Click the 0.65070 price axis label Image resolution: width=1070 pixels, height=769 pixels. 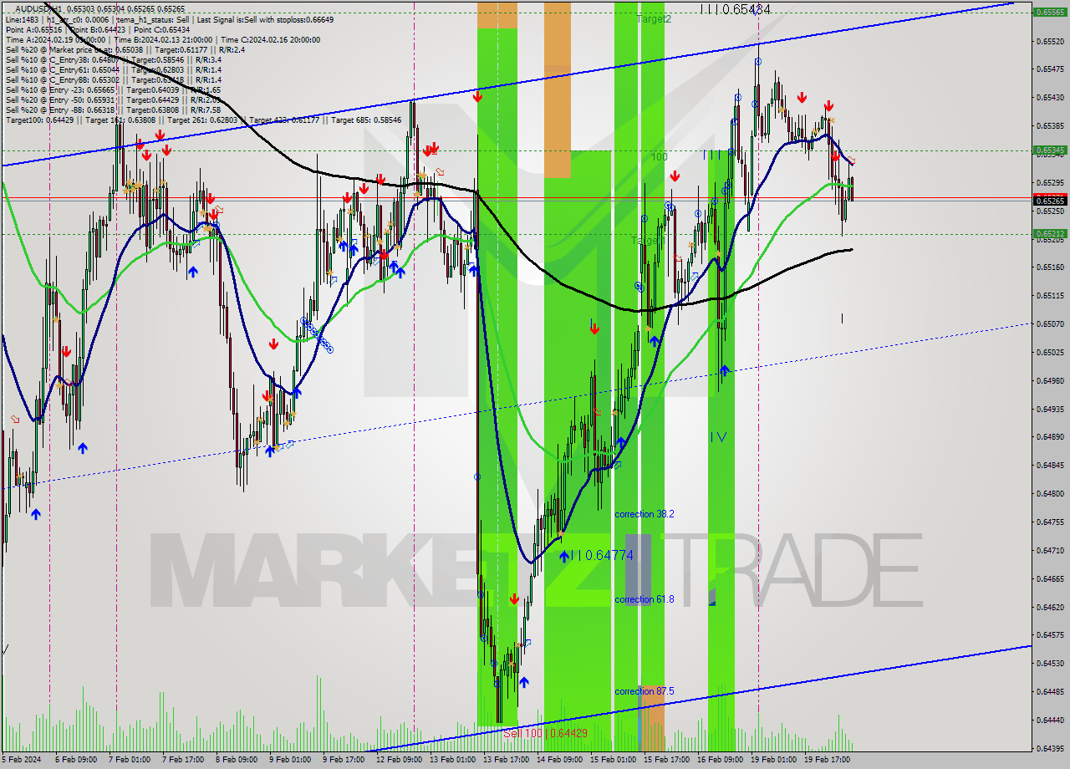[x=1049, y=323]
